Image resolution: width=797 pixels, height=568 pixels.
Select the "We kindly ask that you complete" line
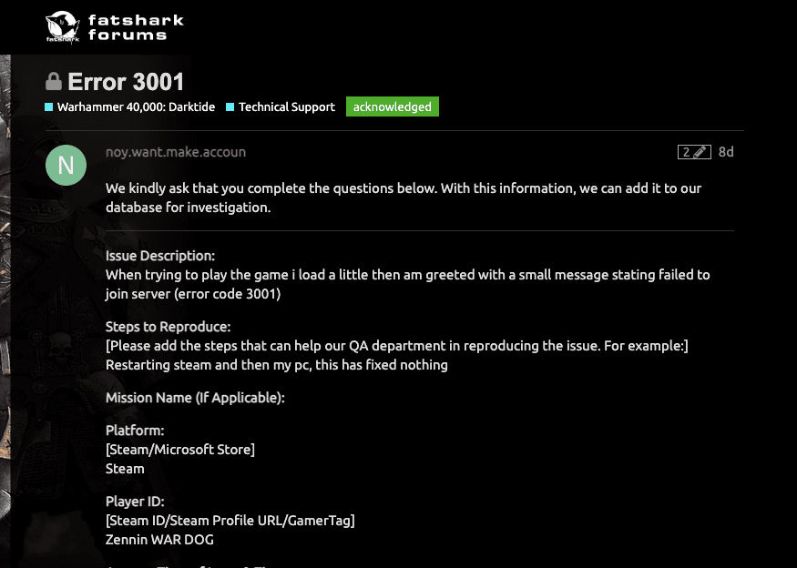tap(404, 188)
